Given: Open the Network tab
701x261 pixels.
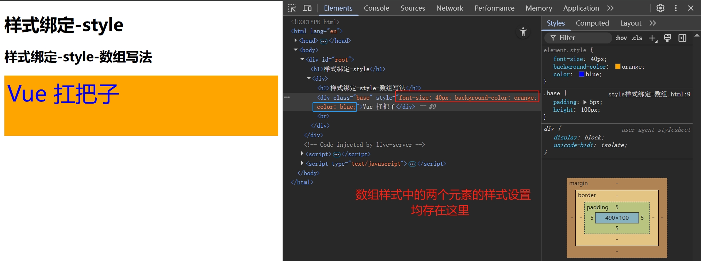Looking at the screenshot, I should [x=449, y=8].
